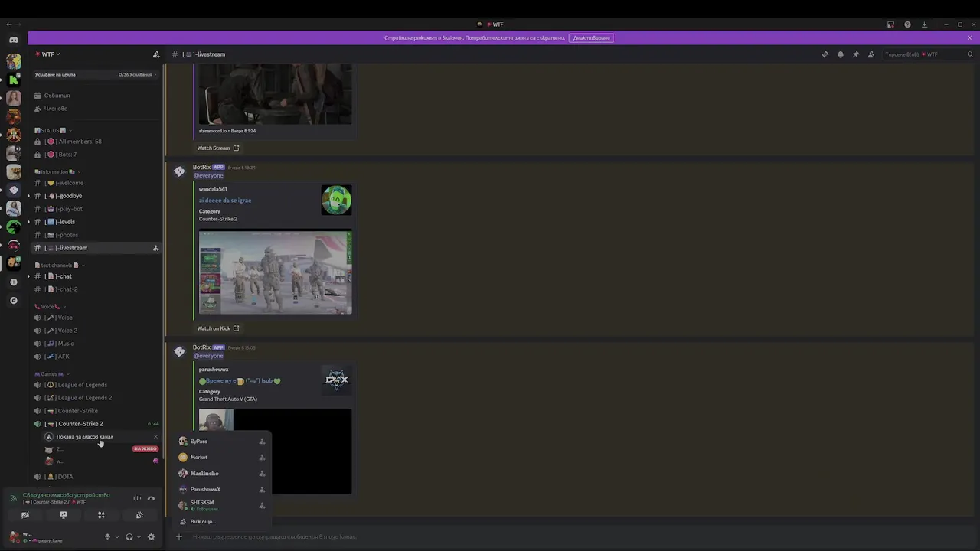
Task: Open the play-bot channel
Action: (96, 209)
